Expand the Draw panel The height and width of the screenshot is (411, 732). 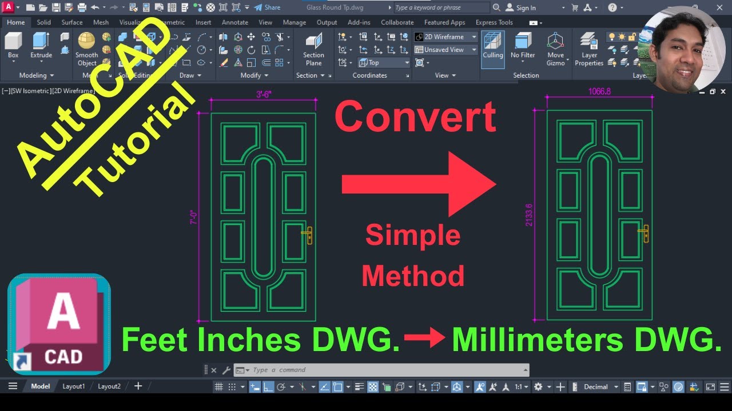190,75
